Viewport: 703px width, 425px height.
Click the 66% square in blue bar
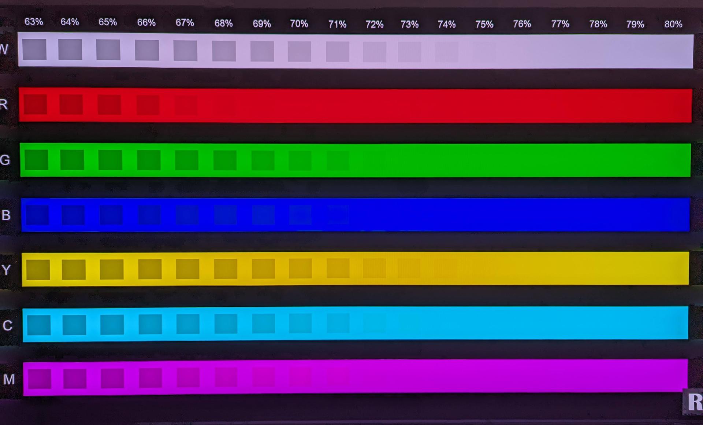point(149,215)
